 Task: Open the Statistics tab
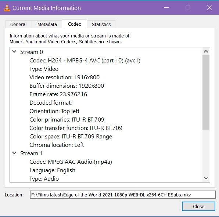[101, 25]
